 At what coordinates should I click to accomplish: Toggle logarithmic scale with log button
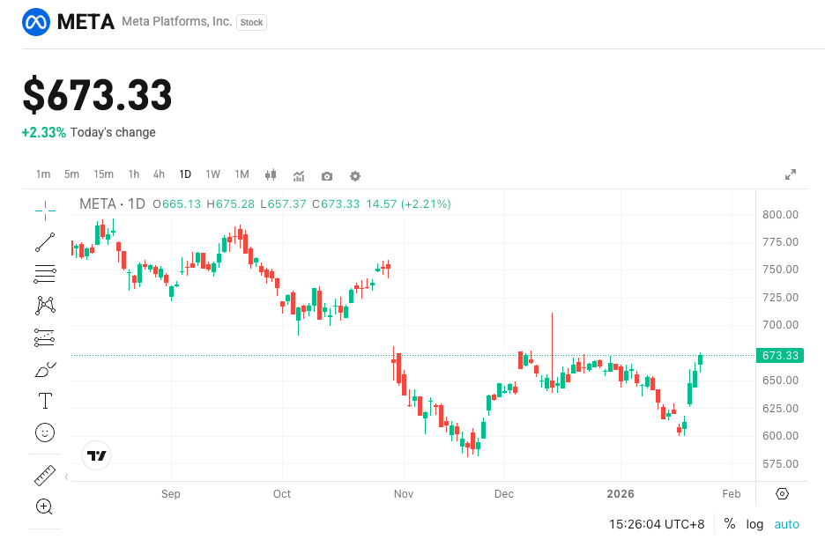click(754, 524)
